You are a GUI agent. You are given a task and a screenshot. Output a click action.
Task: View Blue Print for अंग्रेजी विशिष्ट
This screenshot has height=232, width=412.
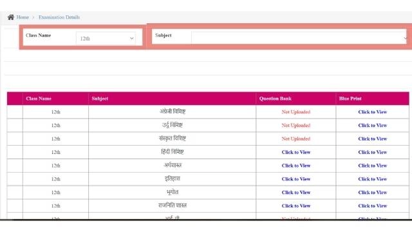(373, 112)
